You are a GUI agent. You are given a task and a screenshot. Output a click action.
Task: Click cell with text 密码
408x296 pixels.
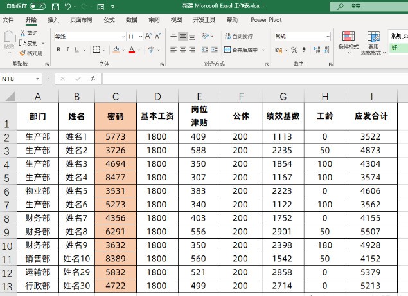(116, 116)
